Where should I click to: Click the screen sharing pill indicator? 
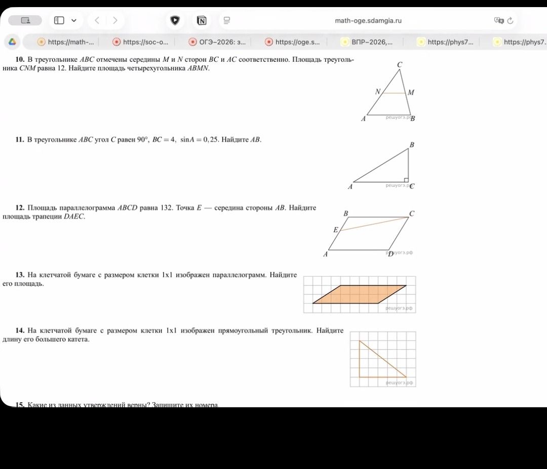(x=25, y=20)
